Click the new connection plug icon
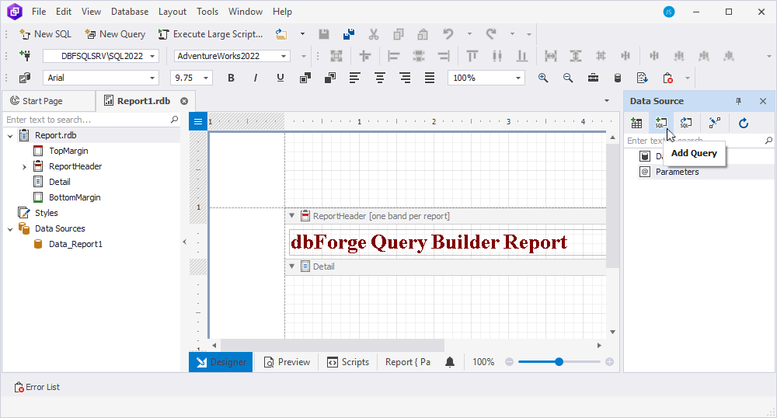Screen dimensions: 777x418 point(25,56)
